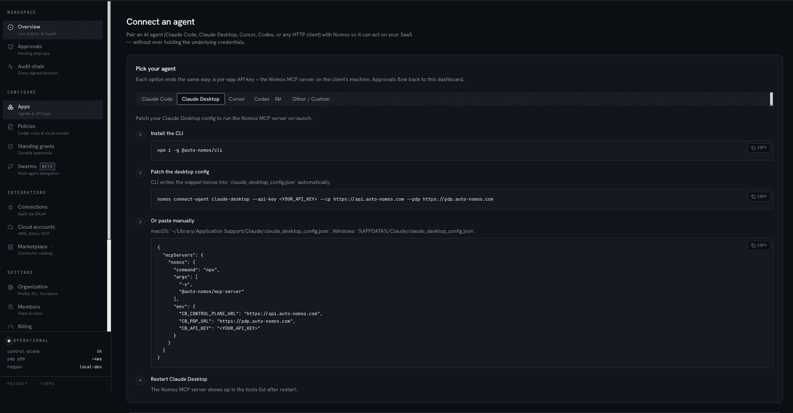Click the BETA badge next to Swarms
Screen dimensions: 793x413
47,166
